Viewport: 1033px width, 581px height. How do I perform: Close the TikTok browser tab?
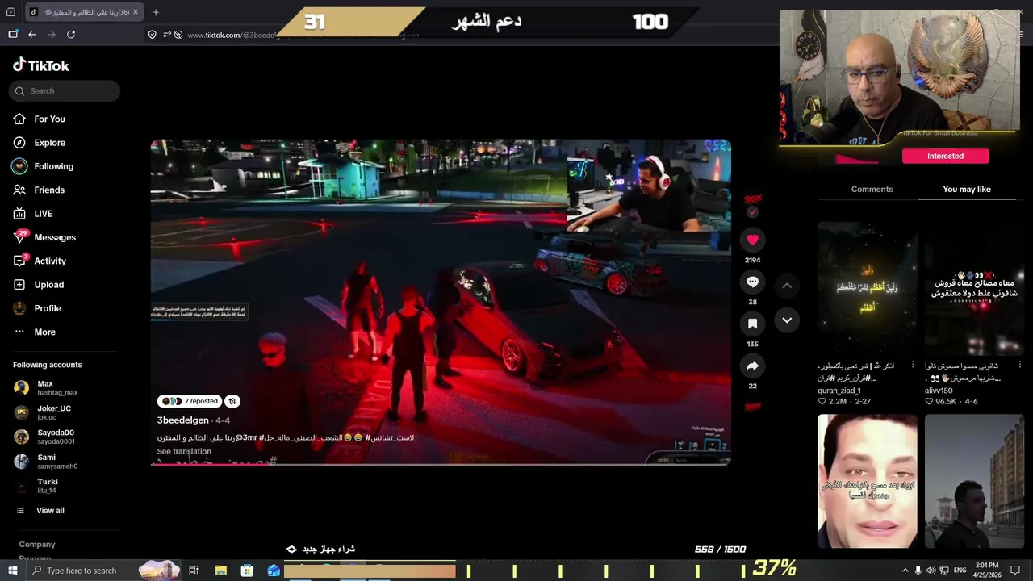tap(136, 12)
